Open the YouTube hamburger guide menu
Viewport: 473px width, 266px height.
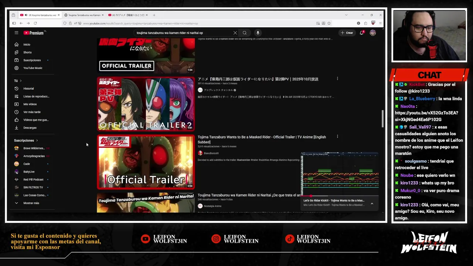(16, 33)
